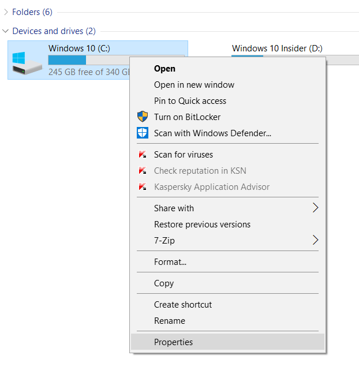Open the 7-Zip menu entry

[228, 241]
